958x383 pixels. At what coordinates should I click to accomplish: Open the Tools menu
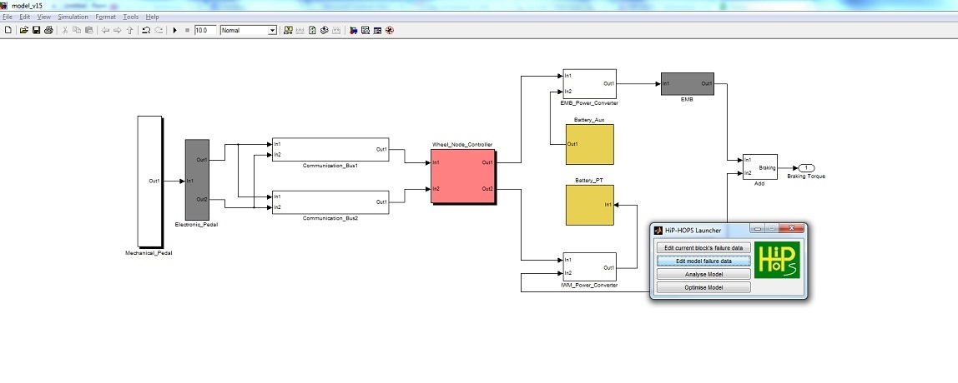(131, 17)
